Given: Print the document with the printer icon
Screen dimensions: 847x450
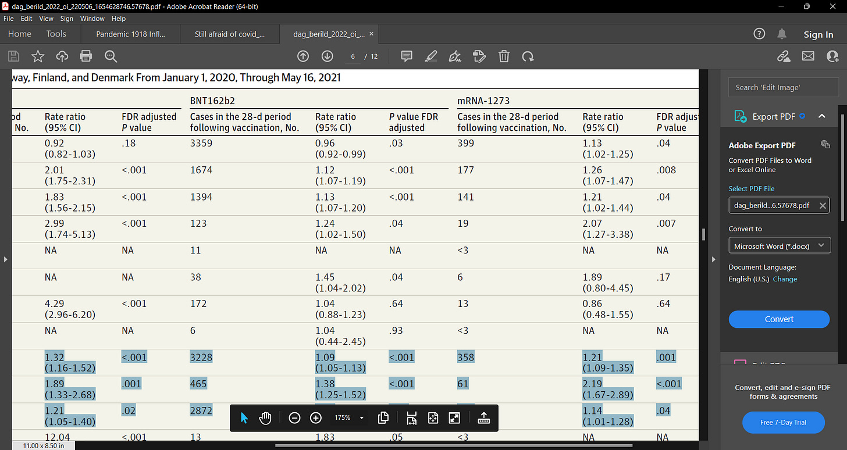Looking at the screenshot, I should coord(86,56).
